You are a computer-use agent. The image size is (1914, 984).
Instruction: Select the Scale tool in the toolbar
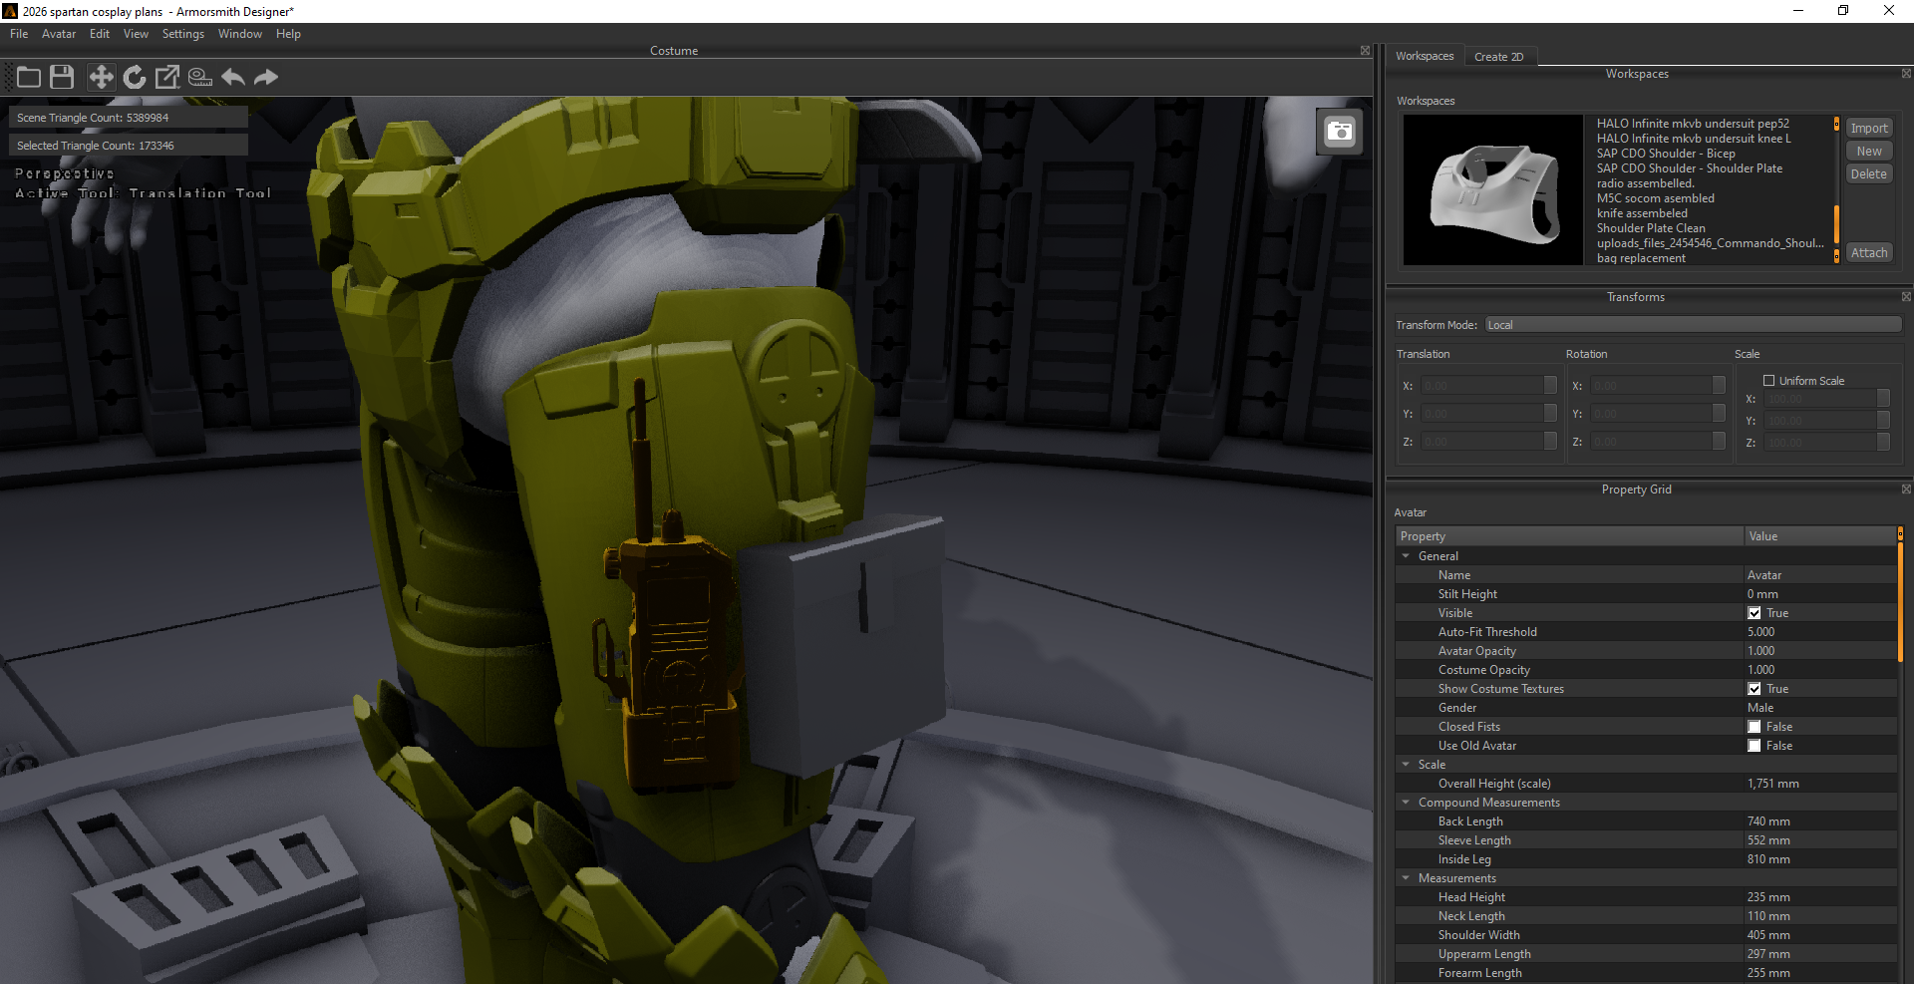(x=166, y=77)
